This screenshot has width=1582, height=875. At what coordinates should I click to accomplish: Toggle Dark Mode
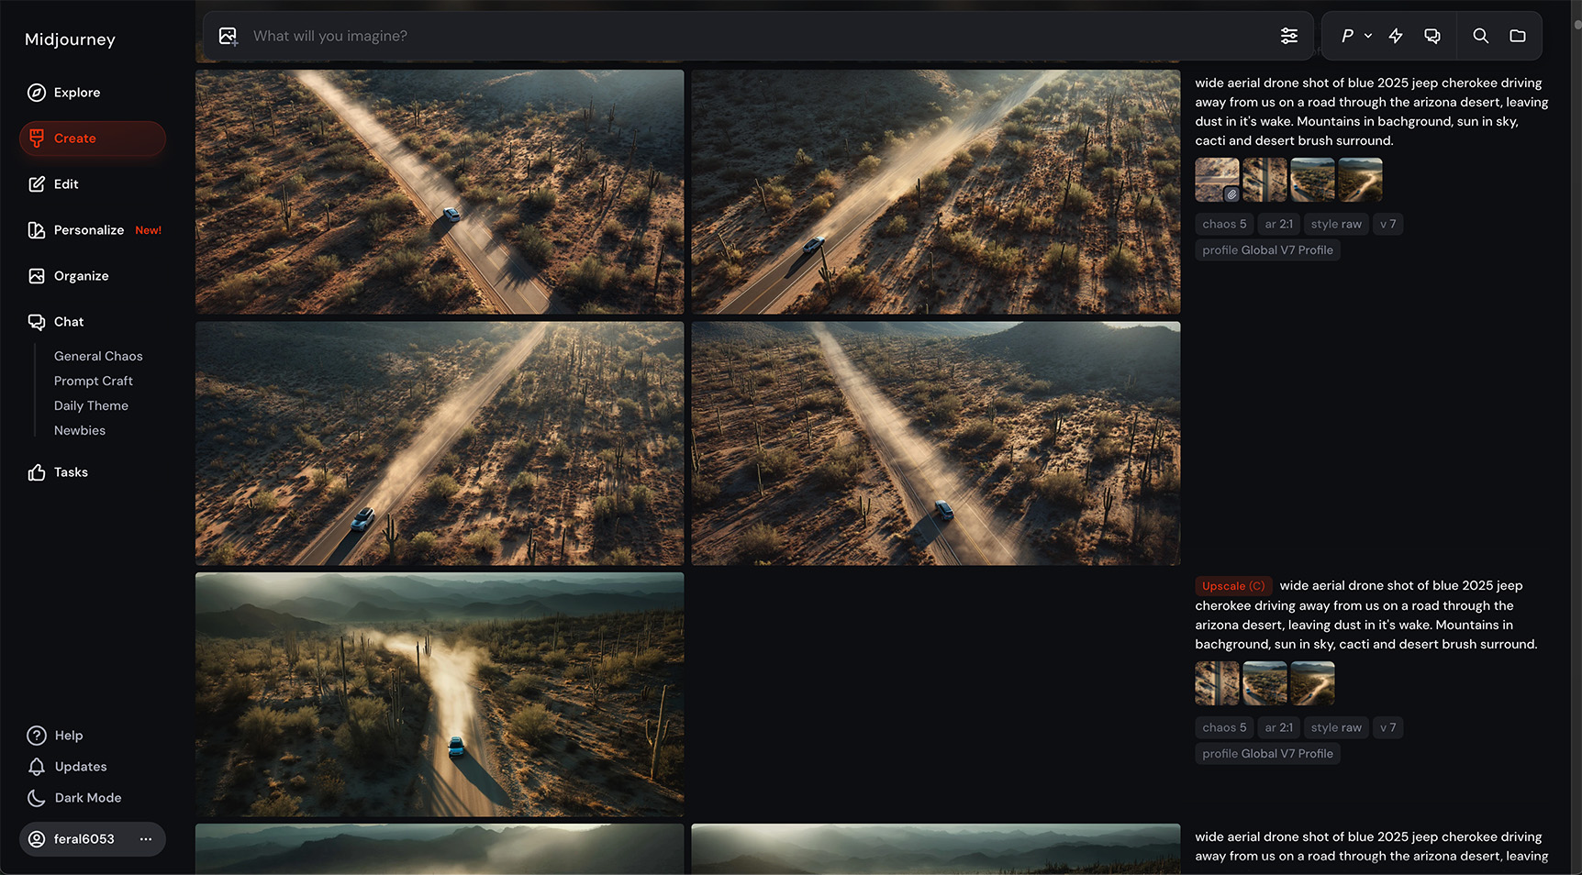(x=87, y=798)
